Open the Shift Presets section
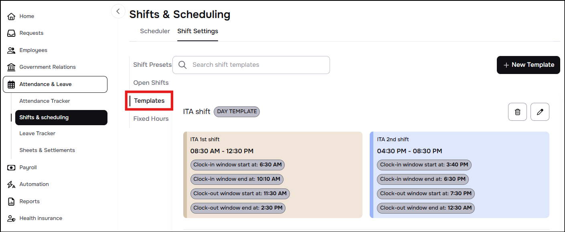565x232 pixels. 152,65
